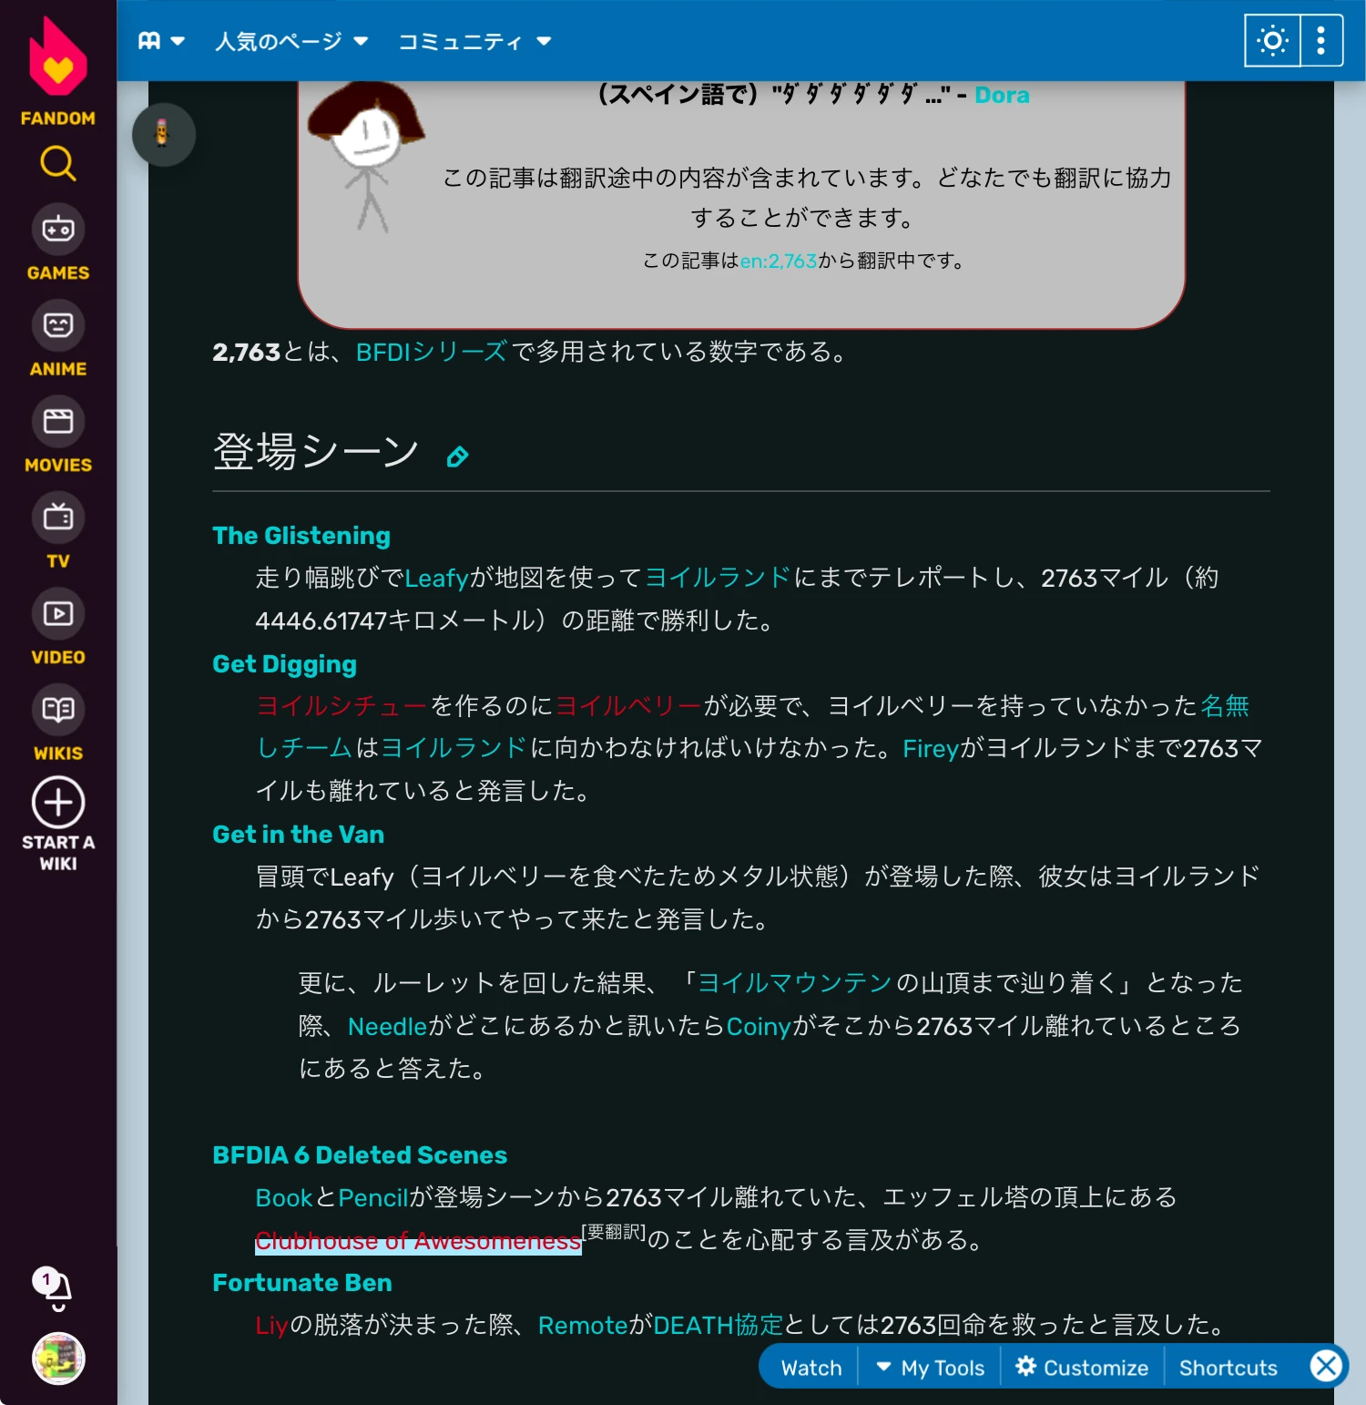Open the VIDEO section

pos(57,614)
